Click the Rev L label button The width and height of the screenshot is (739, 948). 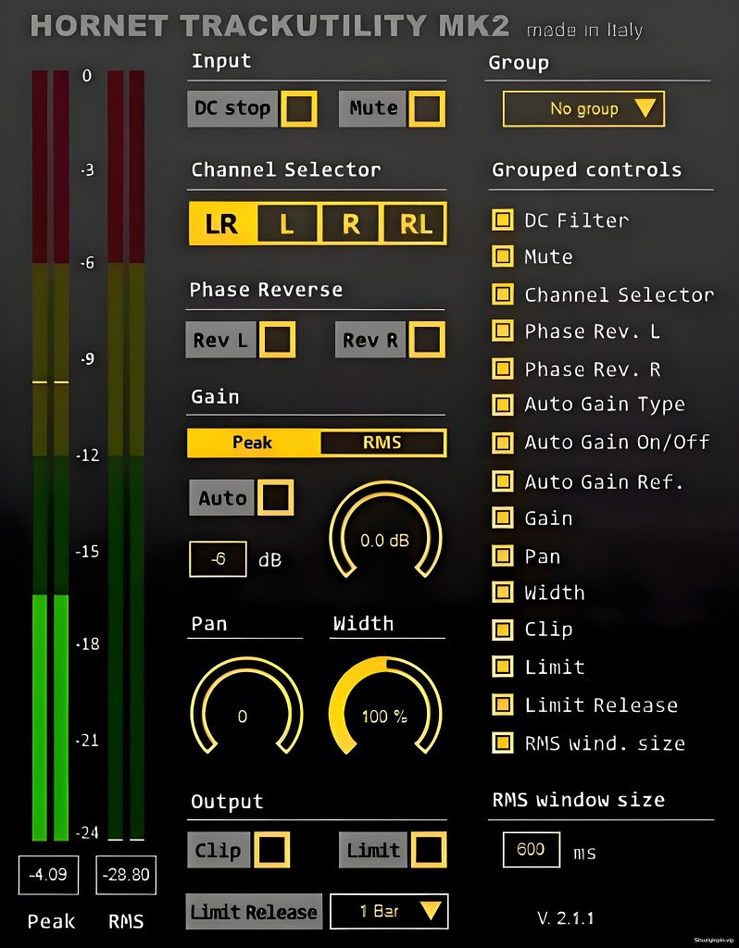click(220, 340)
